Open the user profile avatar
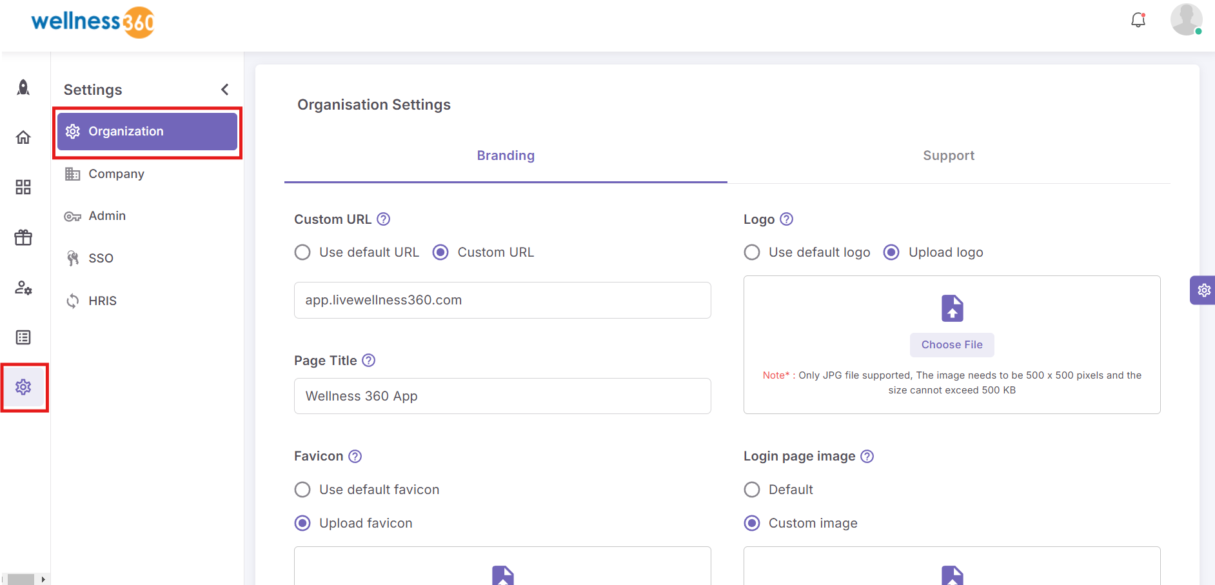1215x585 pixels. 1186,19
